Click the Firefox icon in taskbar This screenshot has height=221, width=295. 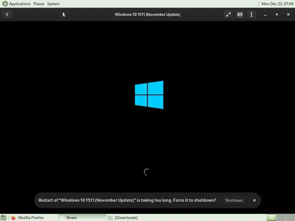(13, 218)
